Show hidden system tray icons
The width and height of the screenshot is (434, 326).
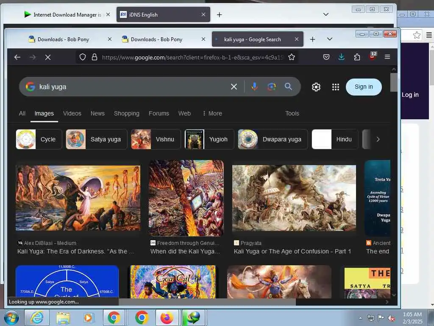(x=360, y=318)
